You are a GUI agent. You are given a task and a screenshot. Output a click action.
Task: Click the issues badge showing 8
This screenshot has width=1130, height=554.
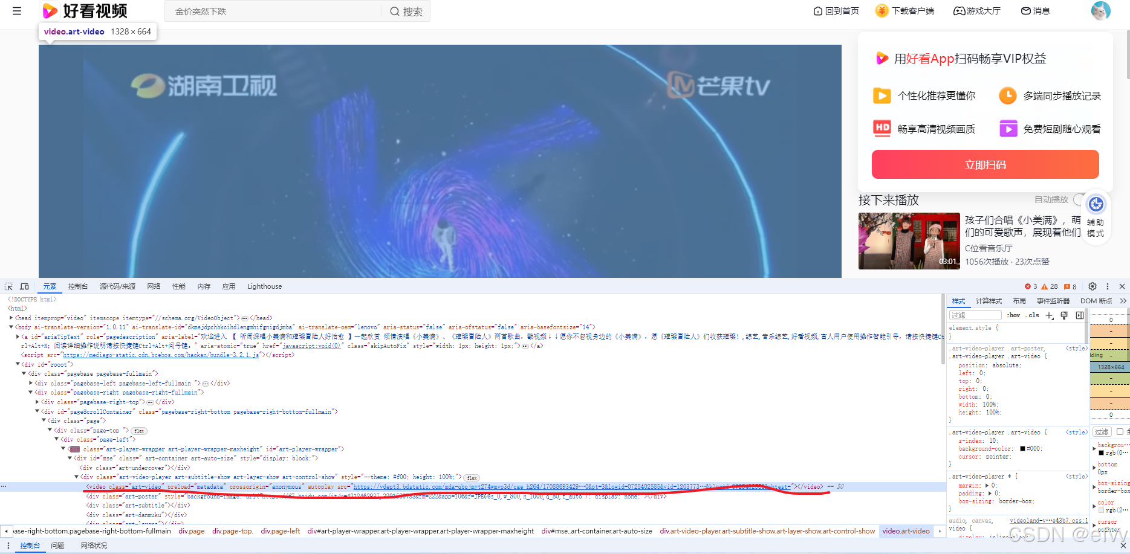(x=1070, y=286)
